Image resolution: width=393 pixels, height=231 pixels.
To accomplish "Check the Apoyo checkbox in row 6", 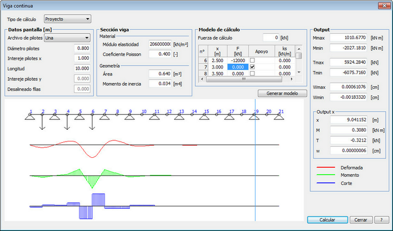I will (x=253, y=60).
